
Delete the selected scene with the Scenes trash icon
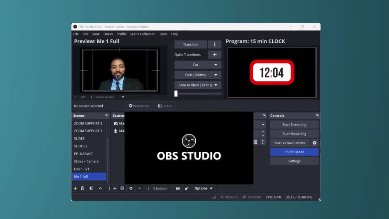coord(82,188)
